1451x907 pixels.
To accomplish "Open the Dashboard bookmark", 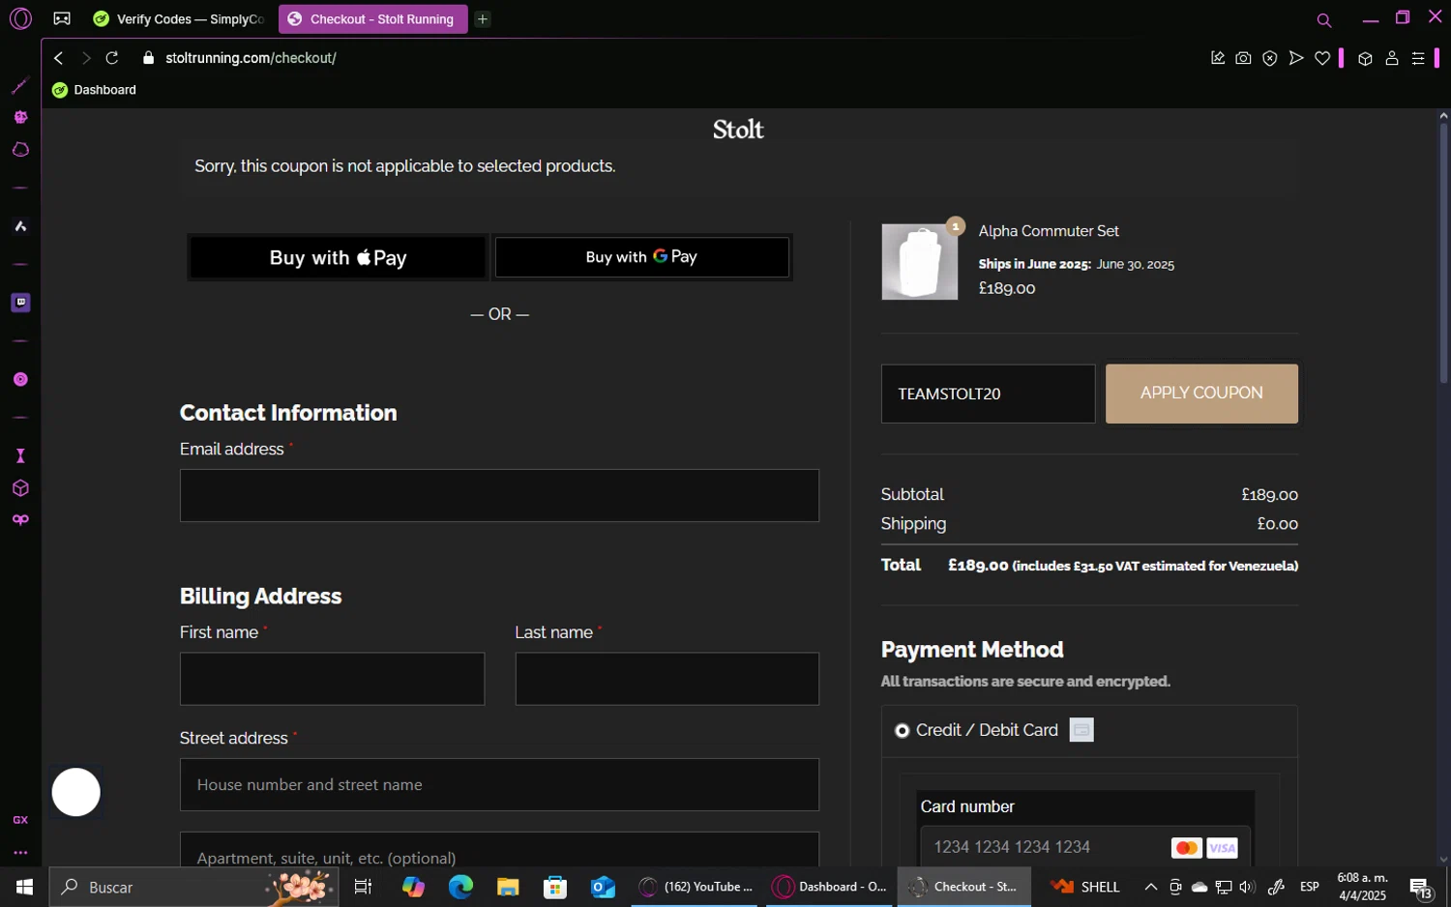I will 94,90.
